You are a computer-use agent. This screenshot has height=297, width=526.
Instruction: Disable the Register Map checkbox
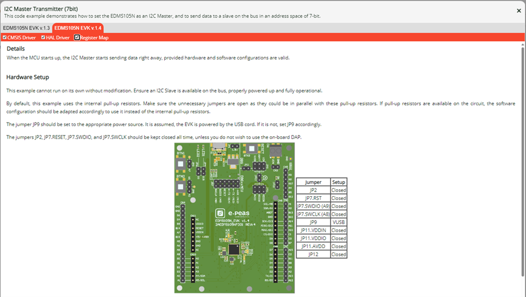pyautogui.click(x=77, y=38)
